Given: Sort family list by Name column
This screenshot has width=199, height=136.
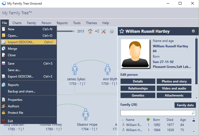Looking at the screenshot, I should point(130,120).
